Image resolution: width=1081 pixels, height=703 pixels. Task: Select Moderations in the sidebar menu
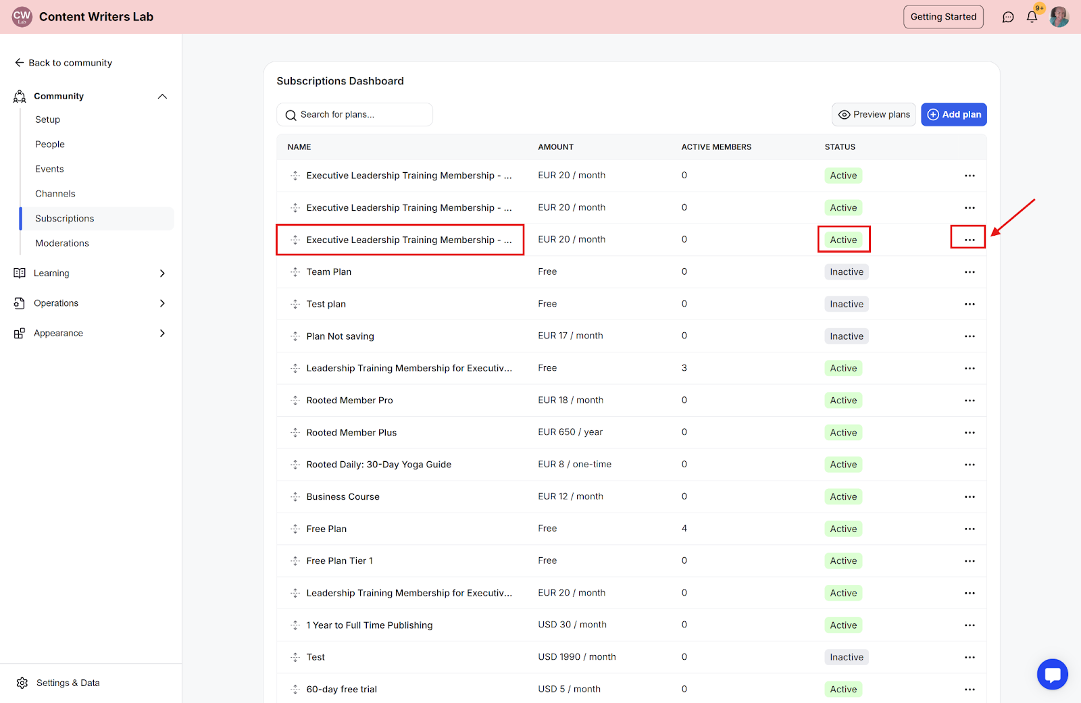[x=62, y=243]
